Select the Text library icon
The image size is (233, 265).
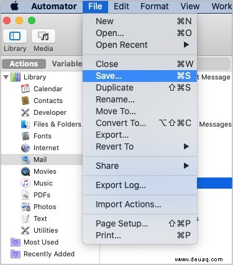click(25, 218)
